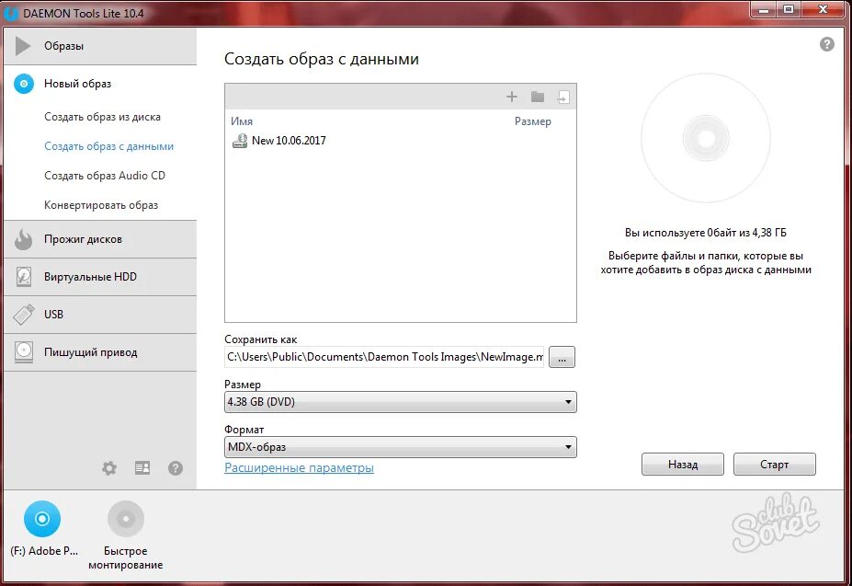Click the sidebar help question mark icon

click(x=176, y=468)
